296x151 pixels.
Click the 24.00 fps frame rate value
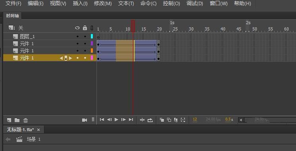(x=213, y=119)
